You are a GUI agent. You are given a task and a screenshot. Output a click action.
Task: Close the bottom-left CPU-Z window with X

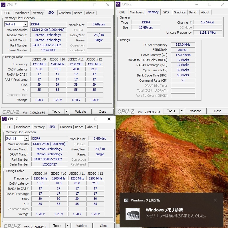tap(109, 119)
